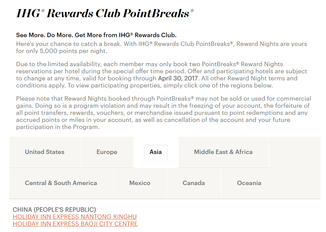Select the Mexico region tab

click(x=140, y=183)
